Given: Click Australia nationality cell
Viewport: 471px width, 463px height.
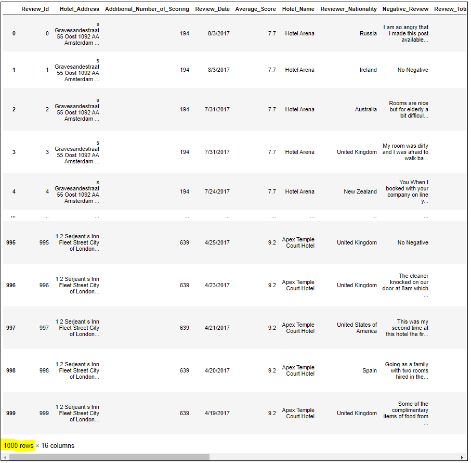Looking at the screenshot, I should tap(365, 109).
